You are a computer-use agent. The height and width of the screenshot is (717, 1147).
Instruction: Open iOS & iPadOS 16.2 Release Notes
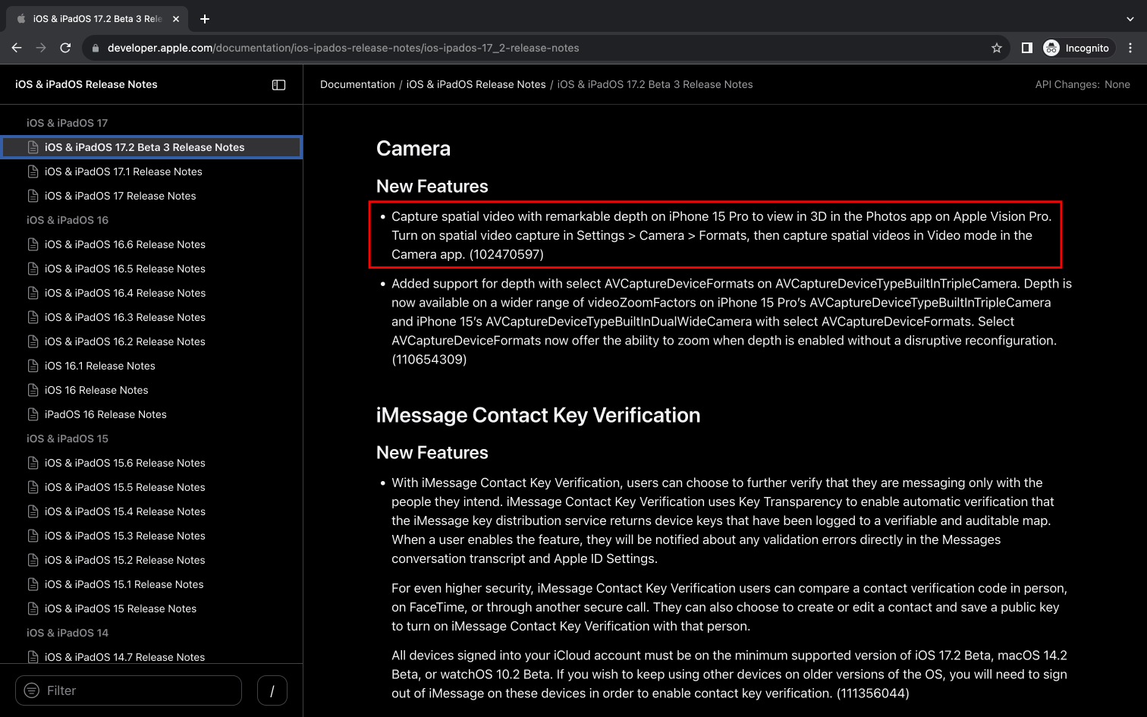pyautogui.click(x=124, y=341)
